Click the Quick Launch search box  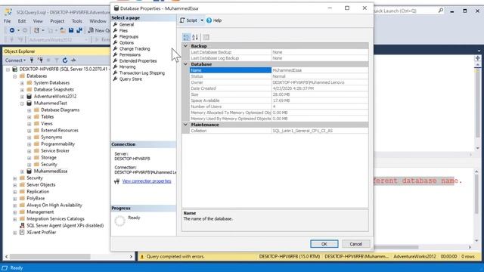click(x=405, y=11)
